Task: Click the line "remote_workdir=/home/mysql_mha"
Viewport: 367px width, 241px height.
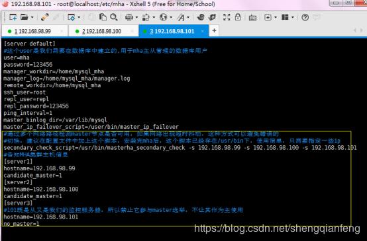Action: pyautogui.click(x=52, y=85)
